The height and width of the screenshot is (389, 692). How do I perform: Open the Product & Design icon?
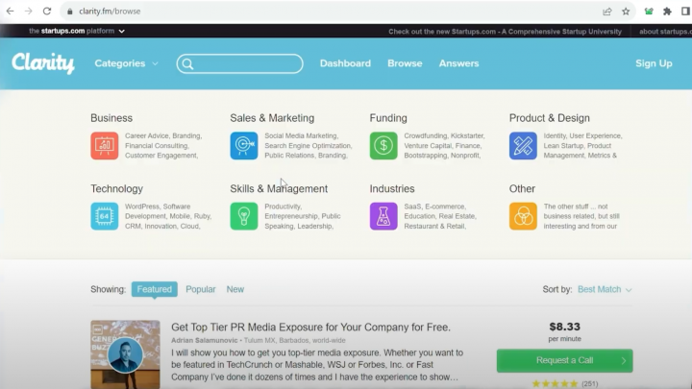point(523,146)
